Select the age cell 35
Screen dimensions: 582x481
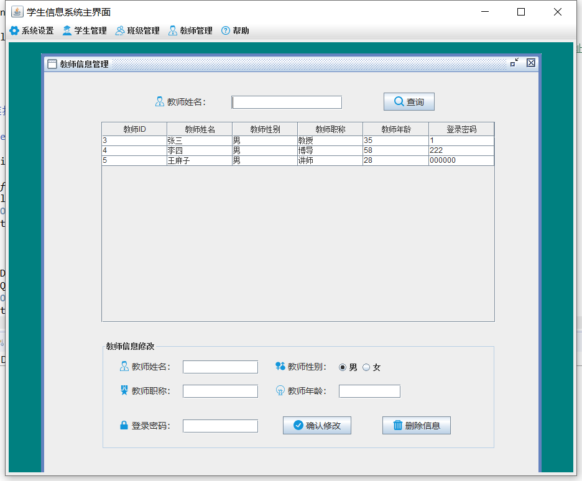[x=396, y=140]
